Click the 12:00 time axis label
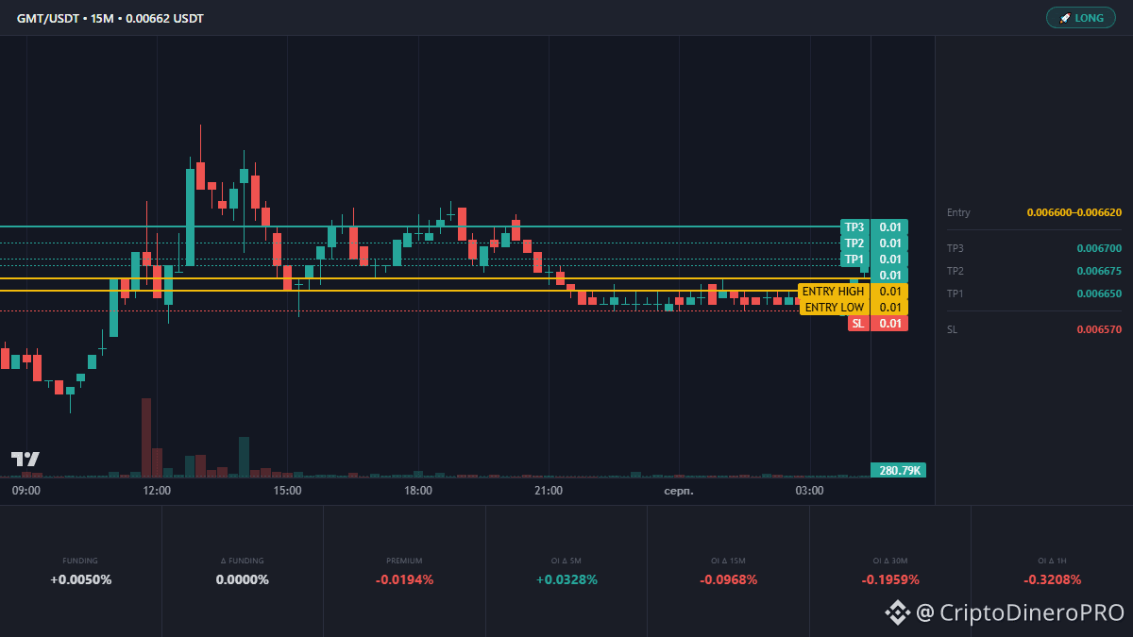The height and width of the screenshot is (637, 1133). [x=157, y=491]
